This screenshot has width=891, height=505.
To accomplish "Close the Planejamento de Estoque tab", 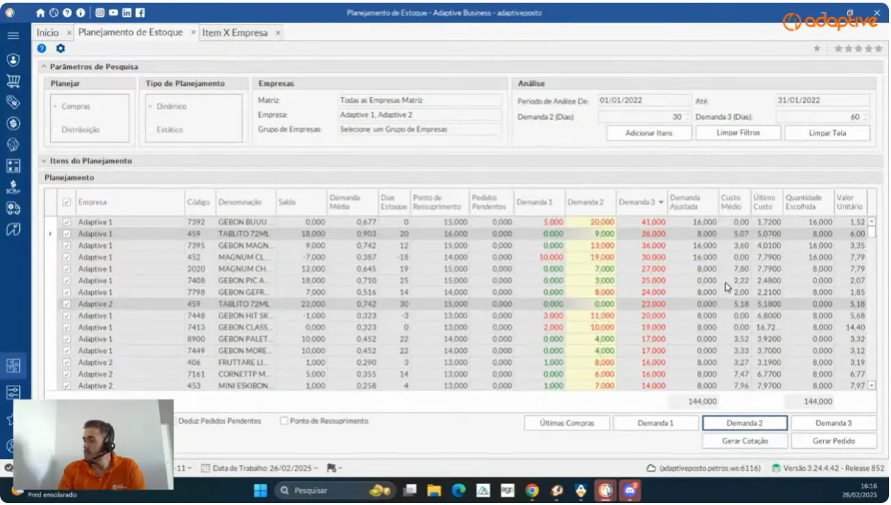I will click(x=193, y=32).
